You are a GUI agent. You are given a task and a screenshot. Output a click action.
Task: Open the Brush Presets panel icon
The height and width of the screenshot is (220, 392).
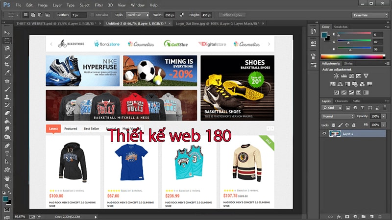point(313,65)
